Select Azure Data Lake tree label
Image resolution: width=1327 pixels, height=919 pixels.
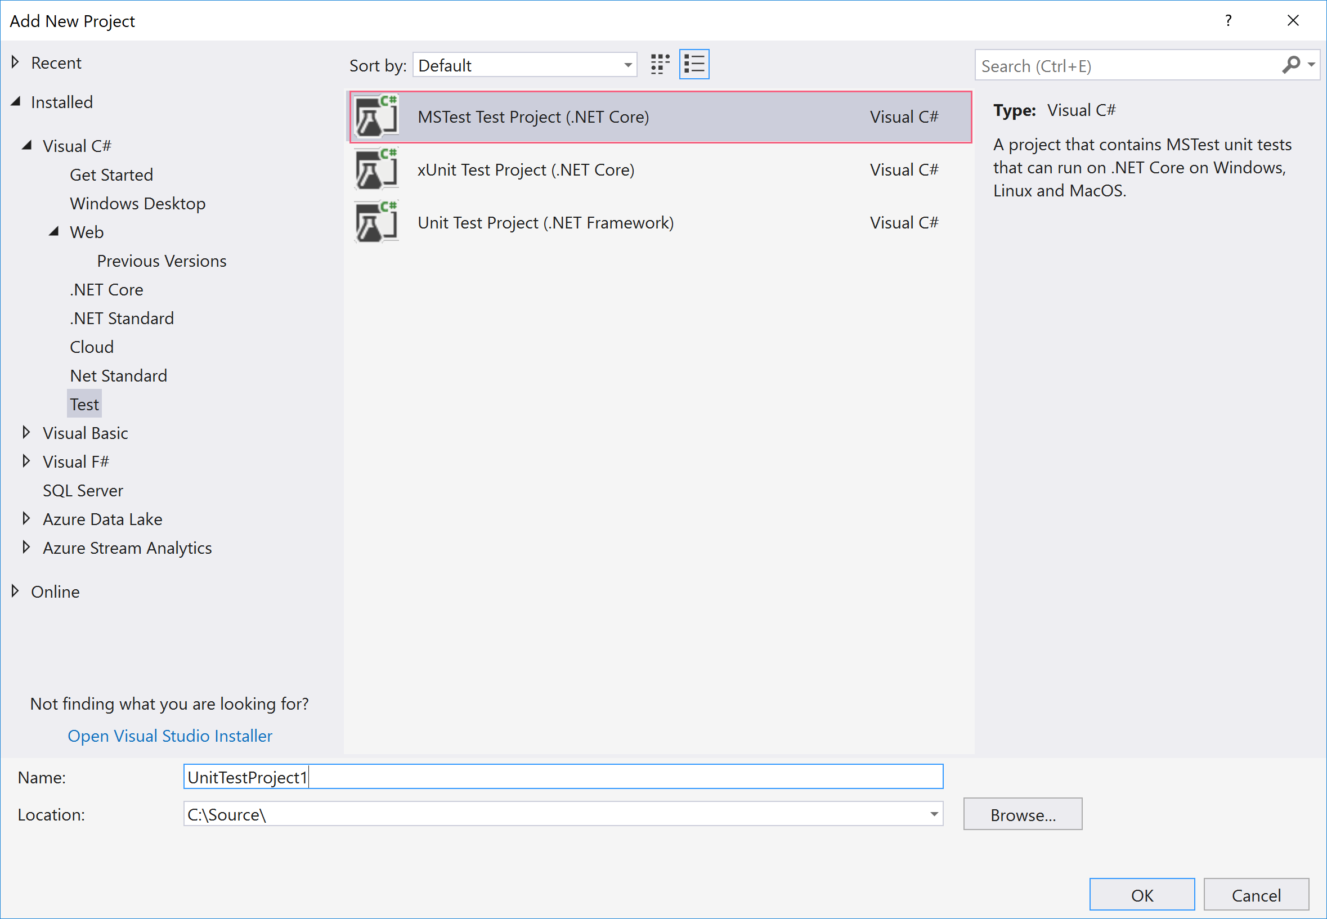point(102,519)
